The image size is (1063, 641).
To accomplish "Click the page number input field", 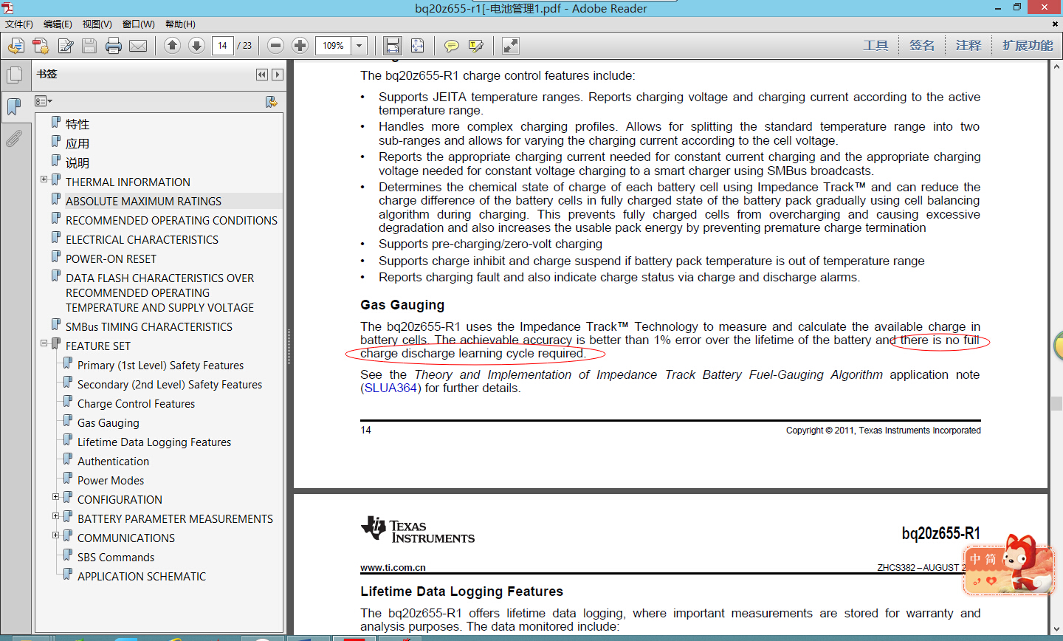I will point(223,46).
